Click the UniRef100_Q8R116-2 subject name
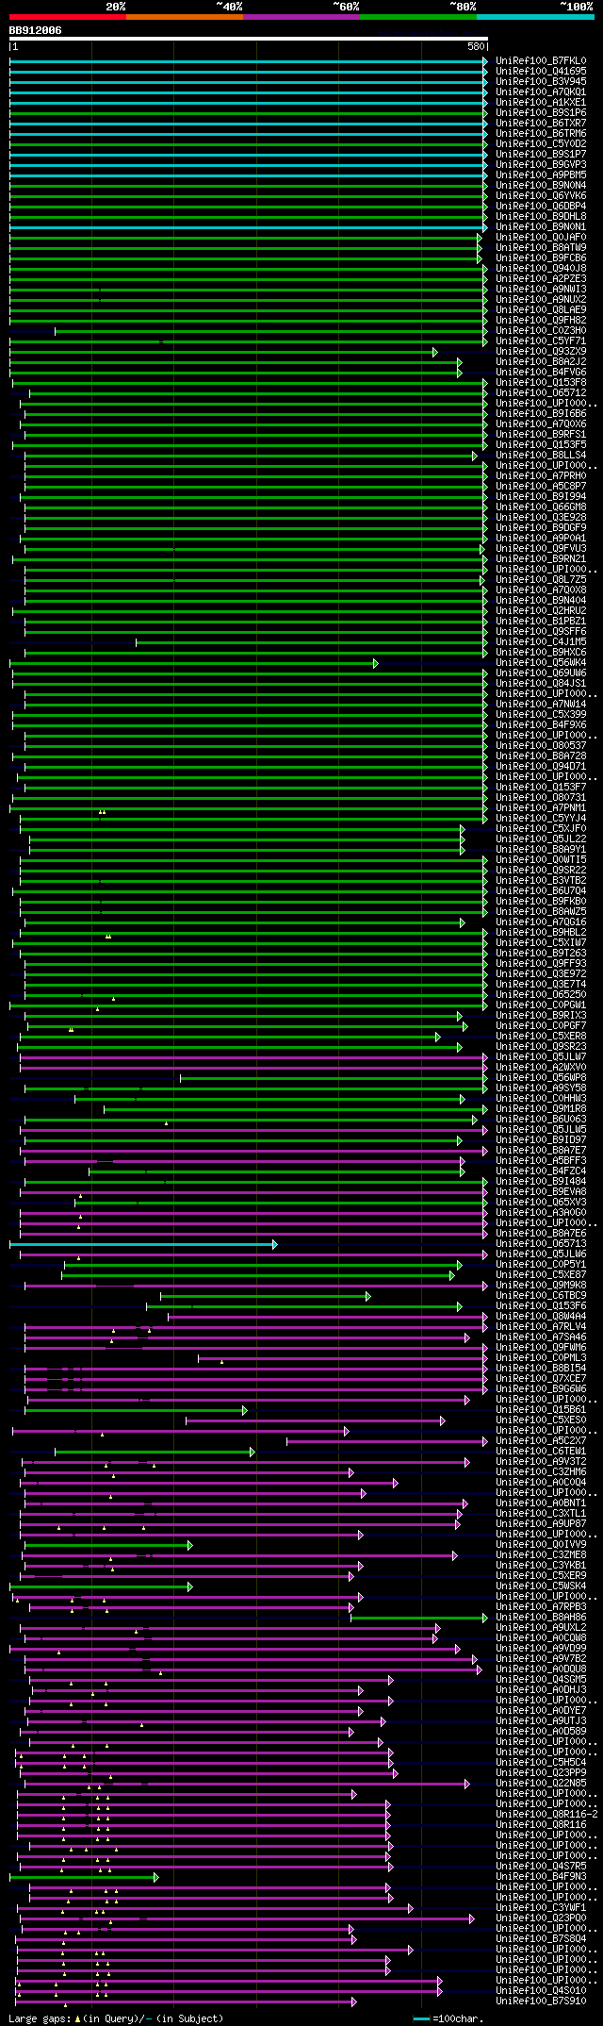Viewport: 603px width, 2026px height. pos(546,1815)
